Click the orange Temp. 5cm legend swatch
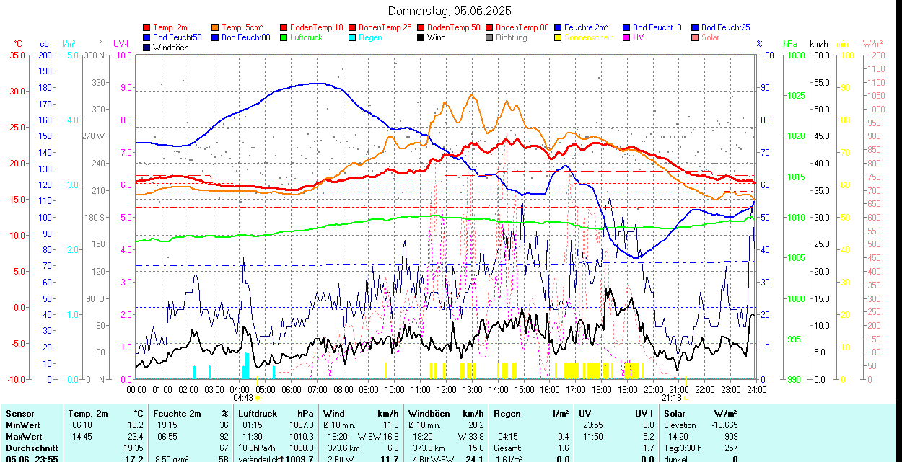Viewport: 902px width, 462px height. tap(216, 27)
